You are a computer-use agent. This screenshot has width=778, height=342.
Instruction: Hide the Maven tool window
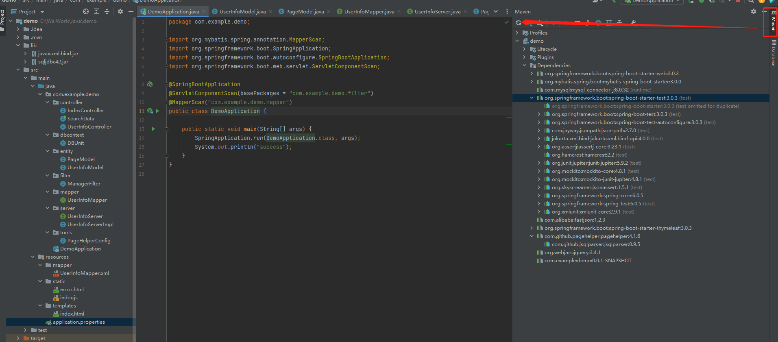click(x=764, y=11)
